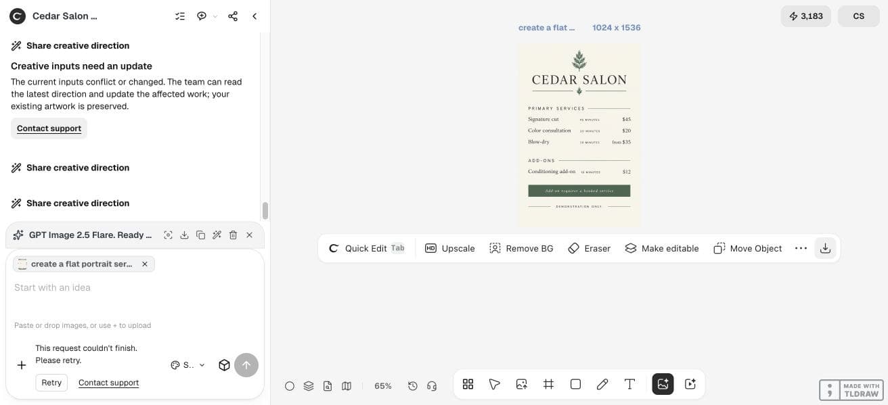Open the version history clock icon
Screen dimensions: 888x405
(413, 386)
